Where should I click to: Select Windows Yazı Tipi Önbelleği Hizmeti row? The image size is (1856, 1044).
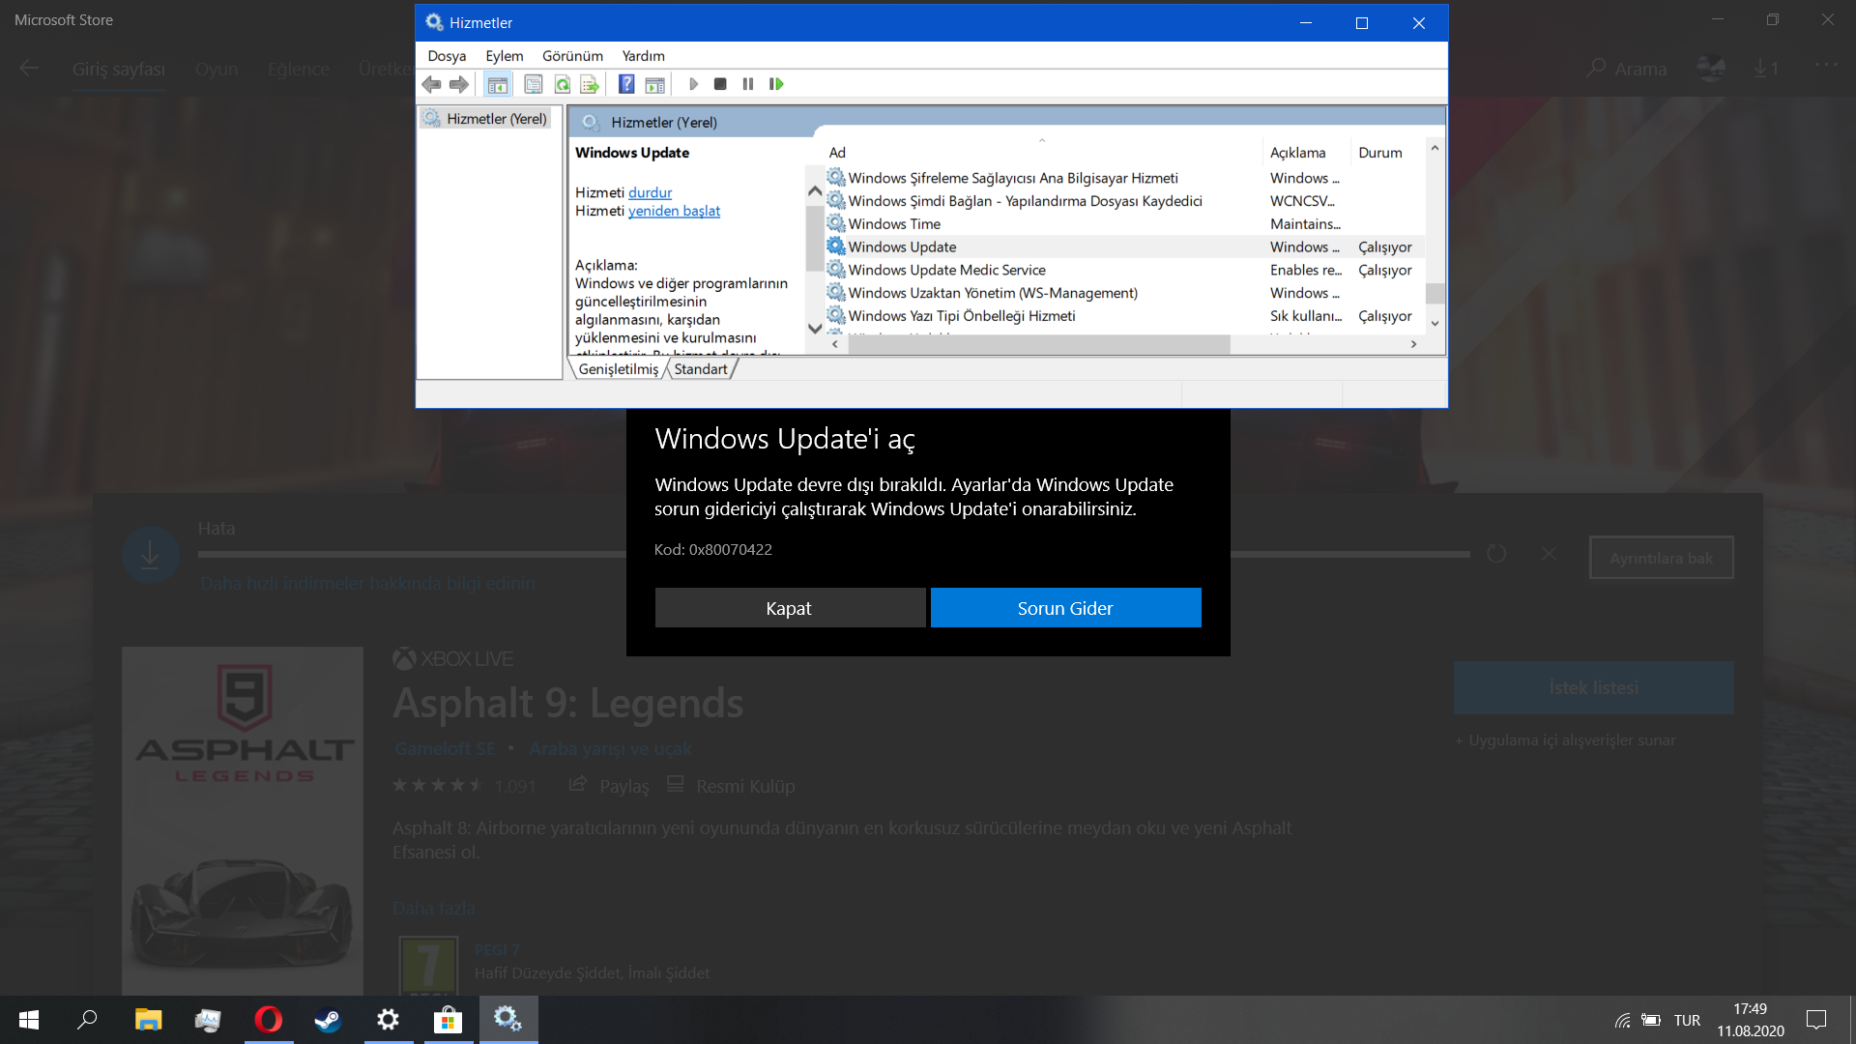(1124, 316)
